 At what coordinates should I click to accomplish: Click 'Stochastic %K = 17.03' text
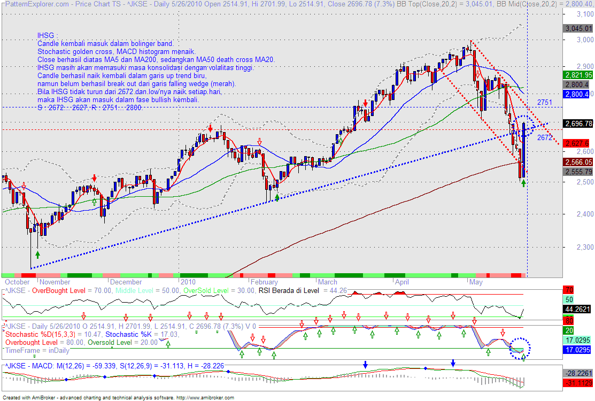pyautogui.click(x=142, y=335)
